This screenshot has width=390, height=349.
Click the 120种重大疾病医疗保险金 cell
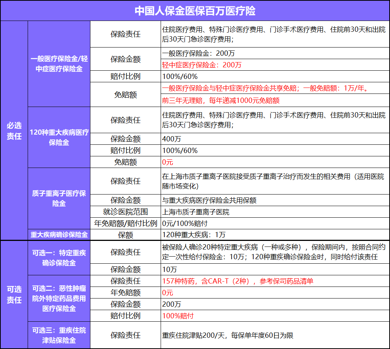click(59, 137)
